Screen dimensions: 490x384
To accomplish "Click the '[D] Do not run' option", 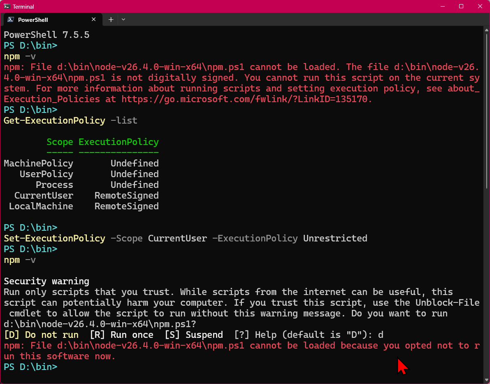I will click(41, 335).
